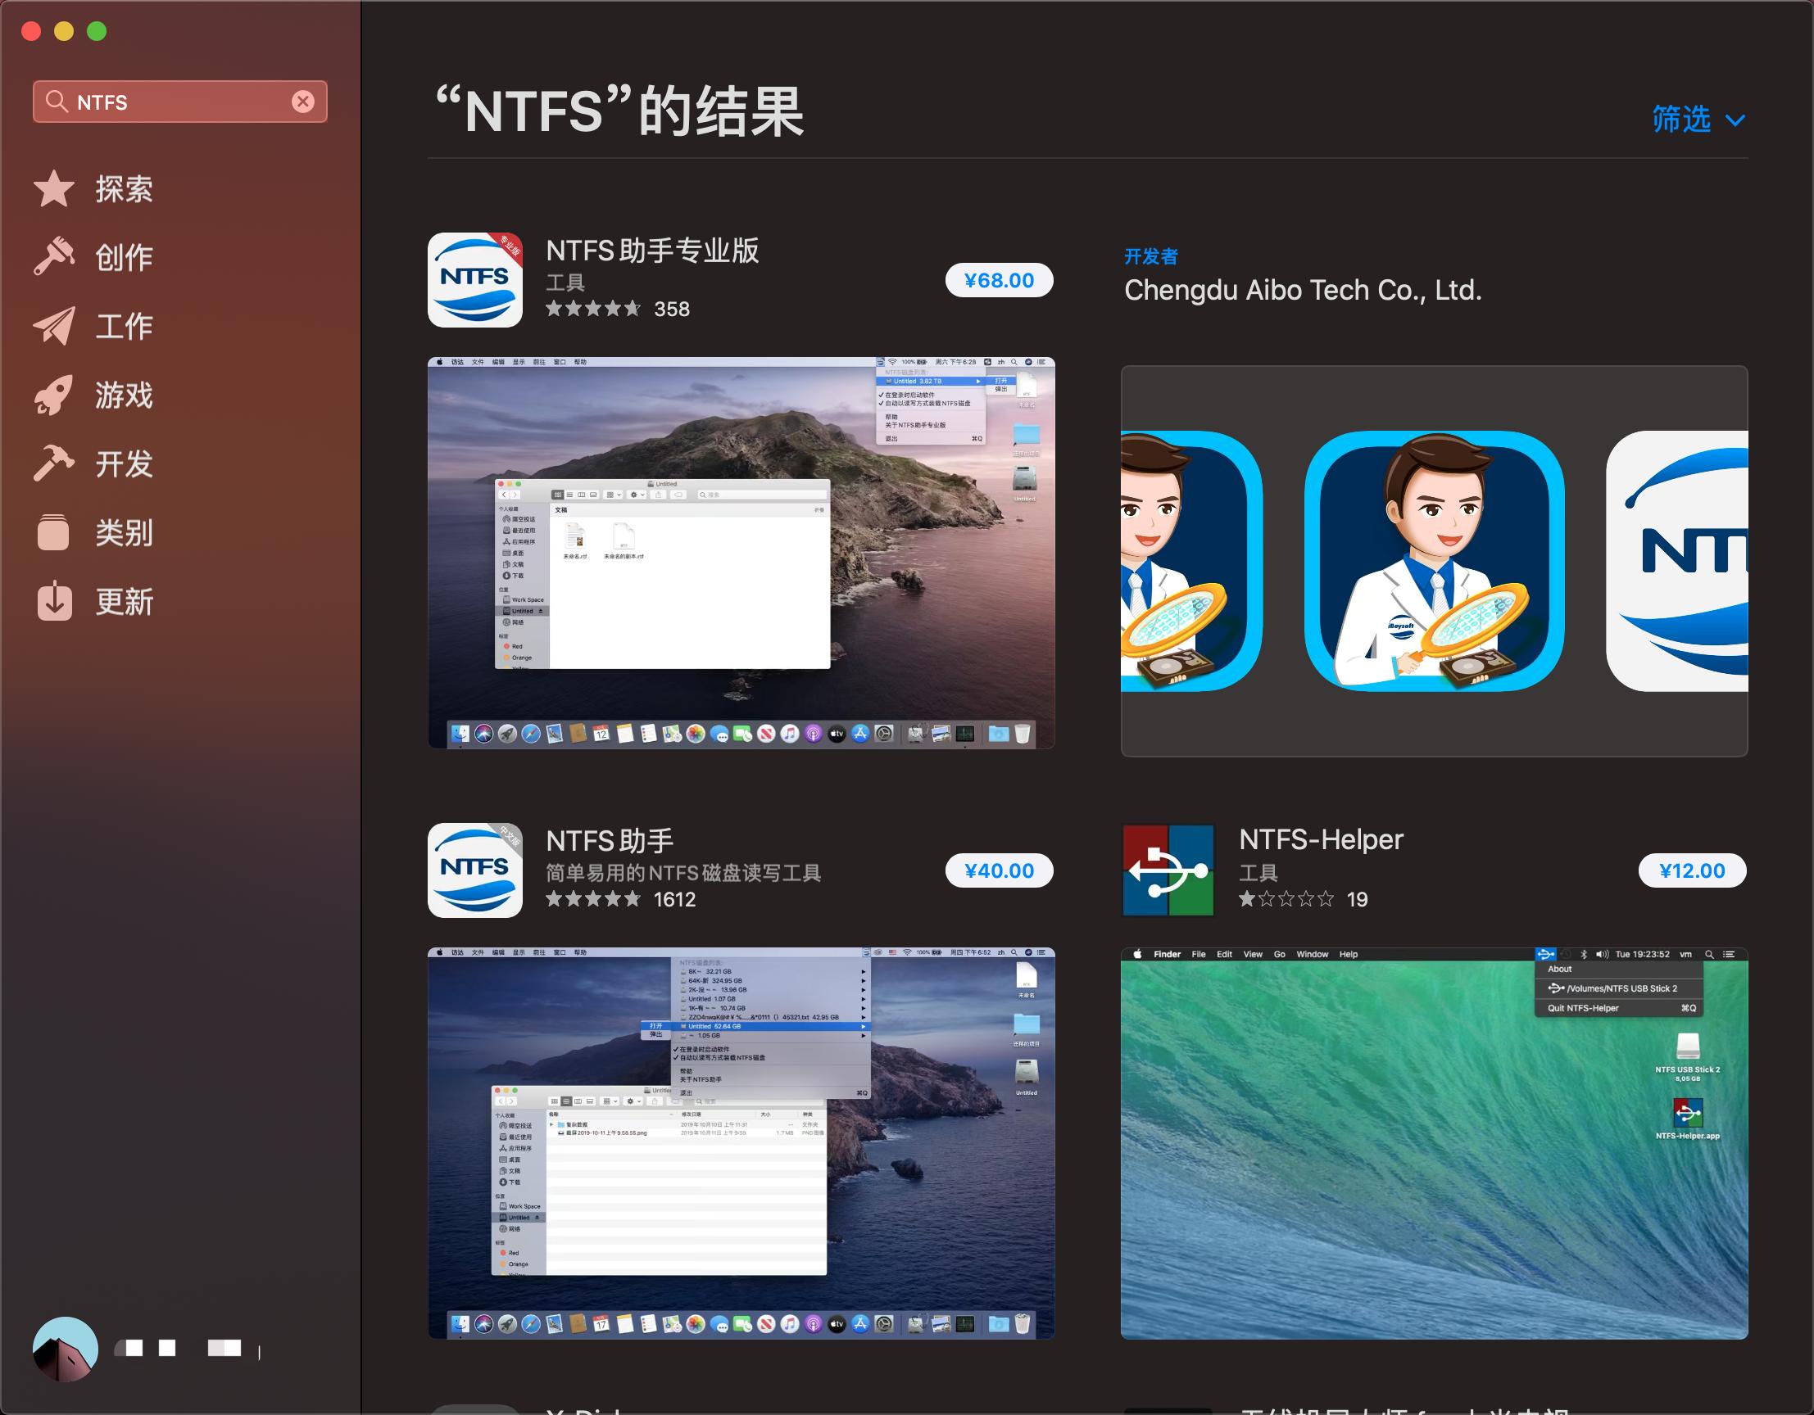
Task: Select the 创作 sidebar icon
Action: [x=122, y=258]
